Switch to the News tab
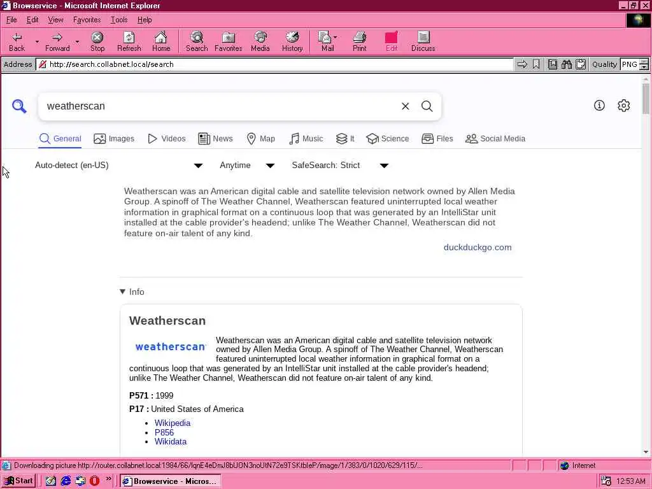 coord(215,138)
